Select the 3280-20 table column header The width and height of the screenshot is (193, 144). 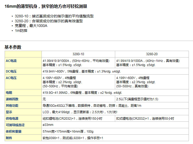tap(152, 54)
